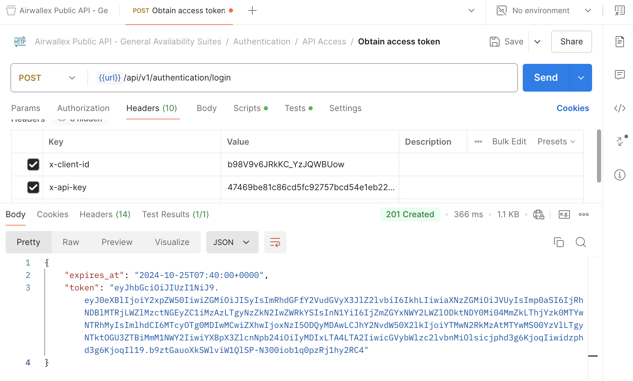The width and height of the screenshot is (633, 381).
Task: Click the info icon in right sidebar
Action: tap(620, 175)
